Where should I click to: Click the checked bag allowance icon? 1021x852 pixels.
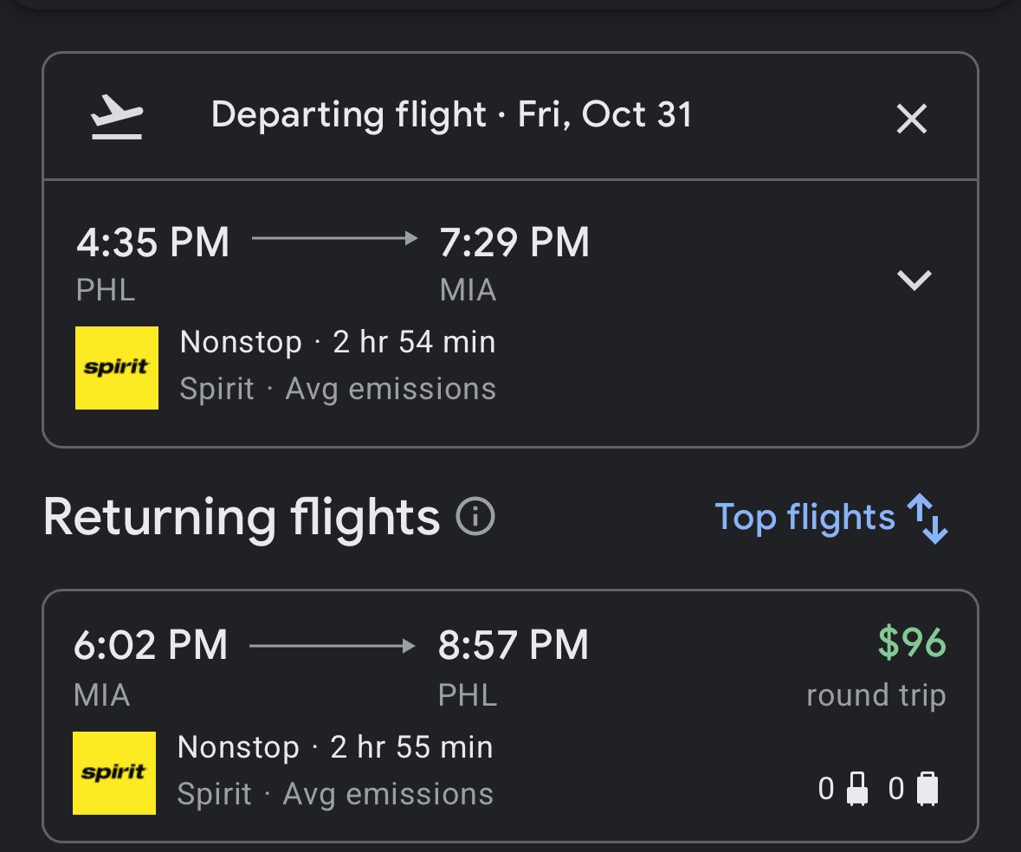click(927, 789)
